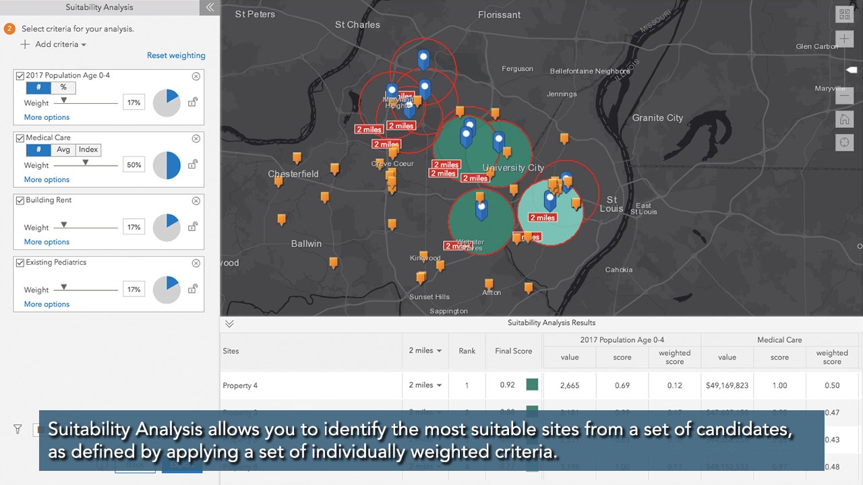Open the basemap gallery grid icon
Screen dimensions: 863x485
(x=844, y=15)
